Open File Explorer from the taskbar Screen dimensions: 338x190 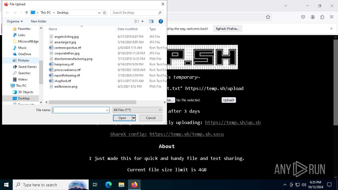121,185
